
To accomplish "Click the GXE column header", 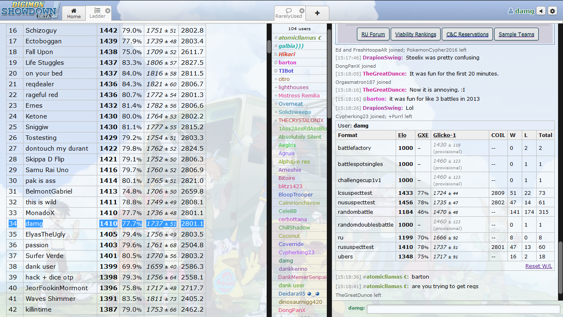I will (x=423, y=135).
